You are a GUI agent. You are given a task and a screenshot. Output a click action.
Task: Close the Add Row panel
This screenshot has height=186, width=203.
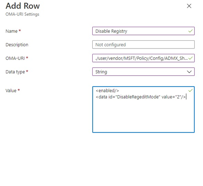pyautogui.click(x=189, y=6)
